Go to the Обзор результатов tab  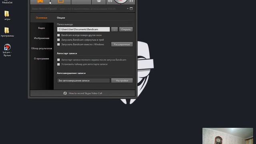(x=42, y=48)
